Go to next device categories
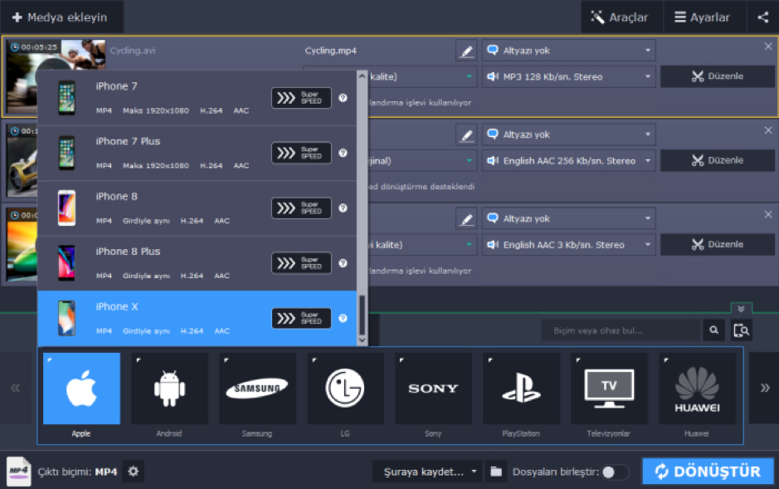779x489 pixels. pos(764,388)
